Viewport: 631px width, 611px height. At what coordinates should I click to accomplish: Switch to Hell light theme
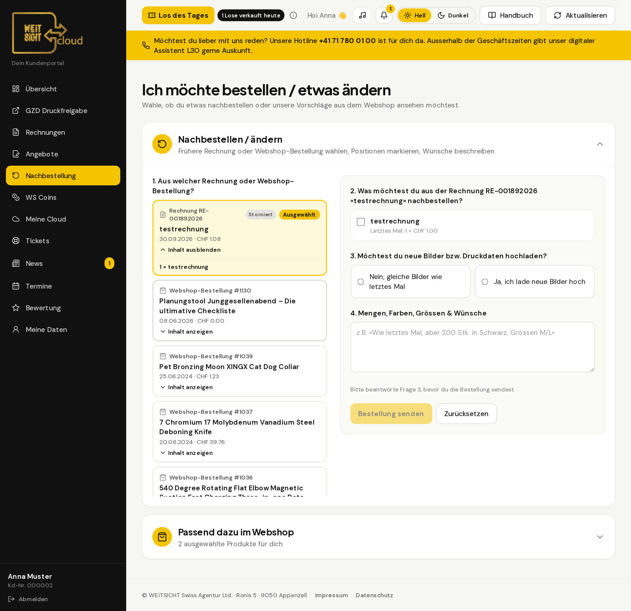click(414, 15)
